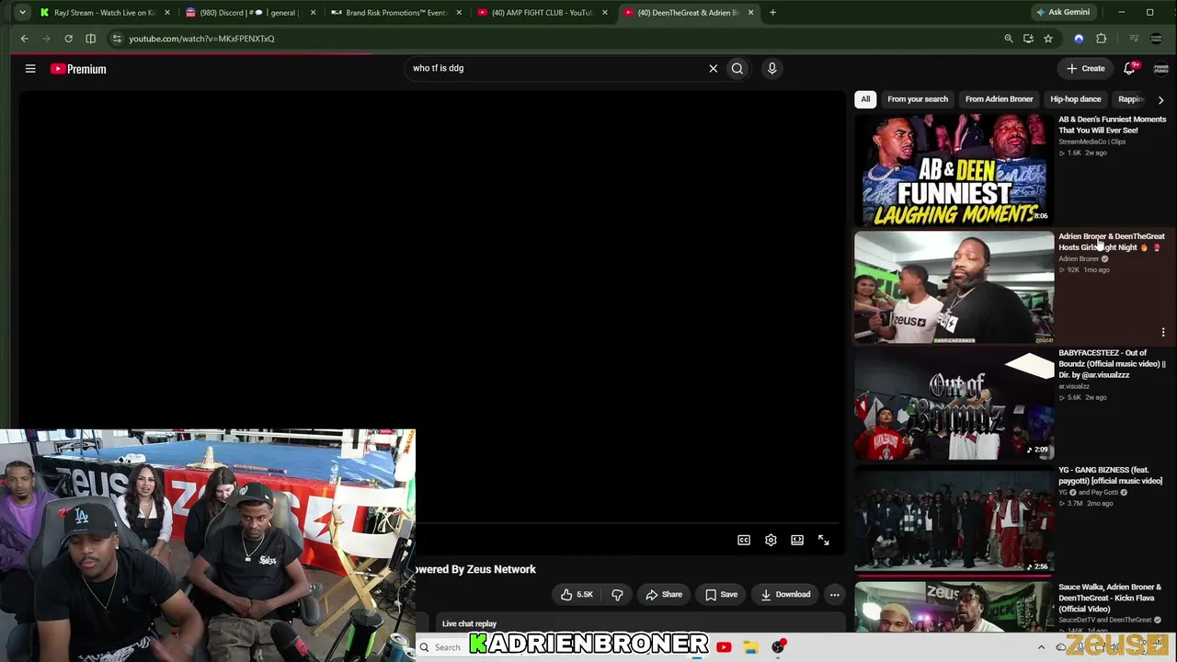Open page zoom control in address bar
The image size is (1177, 662).
[x=1009, y=39]
